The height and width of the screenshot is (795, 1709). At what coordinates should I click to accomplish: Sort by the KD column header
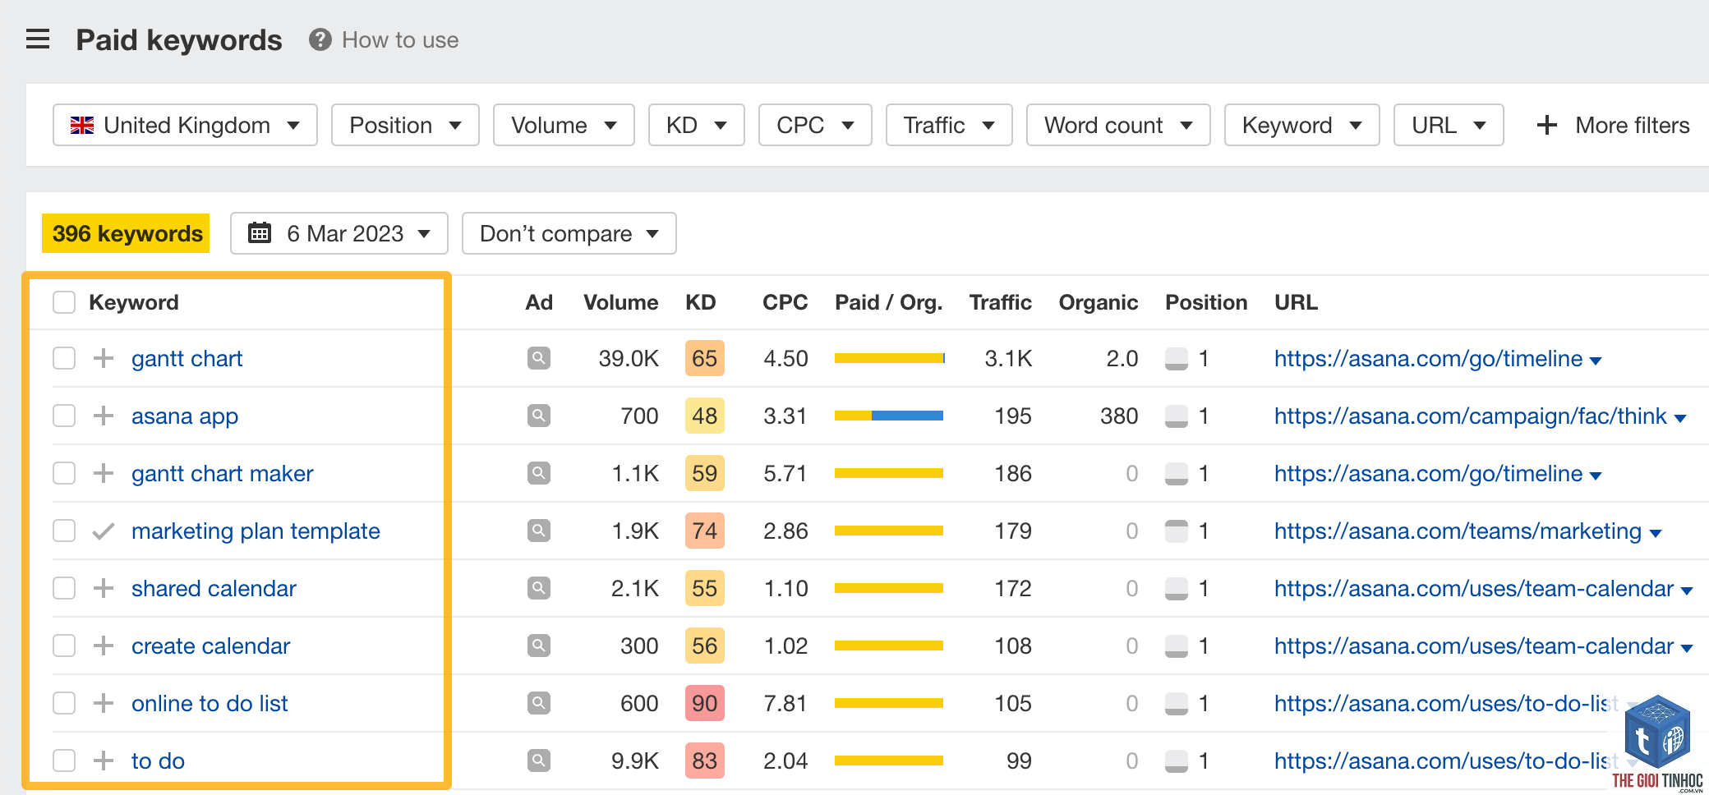pos(700,302)
